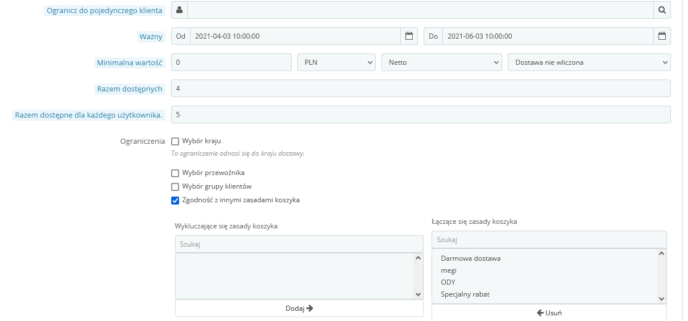The width and height of the screenshot is (688, 321).
Task: Click the Razem dostępnych input field
Action: (421, 89)
